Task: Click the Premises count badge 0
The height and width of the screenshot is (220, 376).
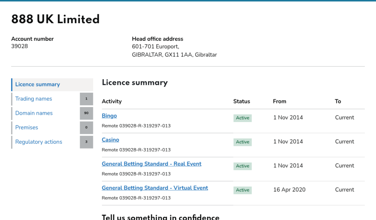Action: click(x=86, y=128)
